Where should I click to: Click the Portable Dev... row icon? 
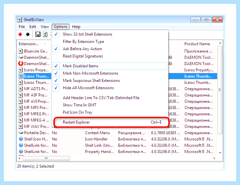coord(21,132)
